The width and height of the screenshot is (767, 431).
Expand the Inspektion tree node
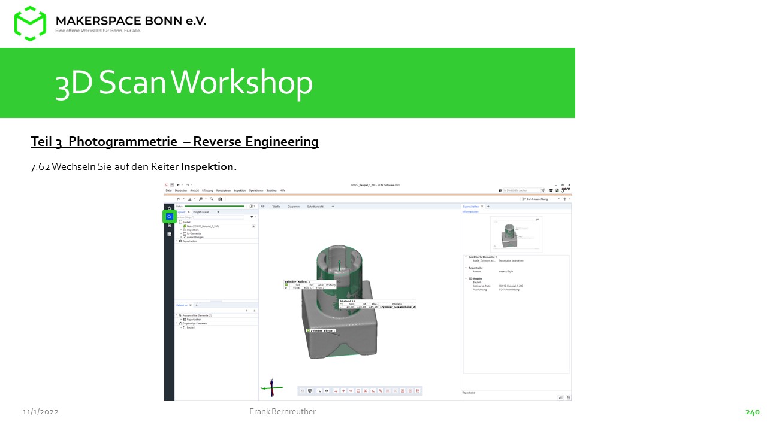[181, 230]
